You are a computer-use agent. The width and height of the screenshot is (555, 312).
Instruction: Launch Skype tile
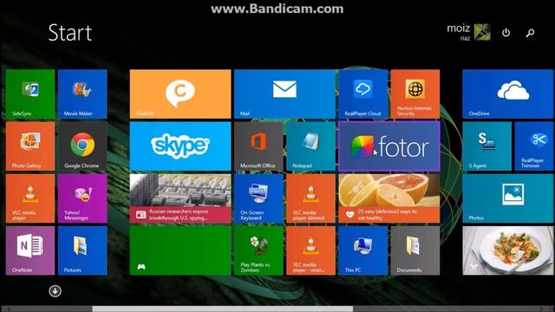(180, 146)
